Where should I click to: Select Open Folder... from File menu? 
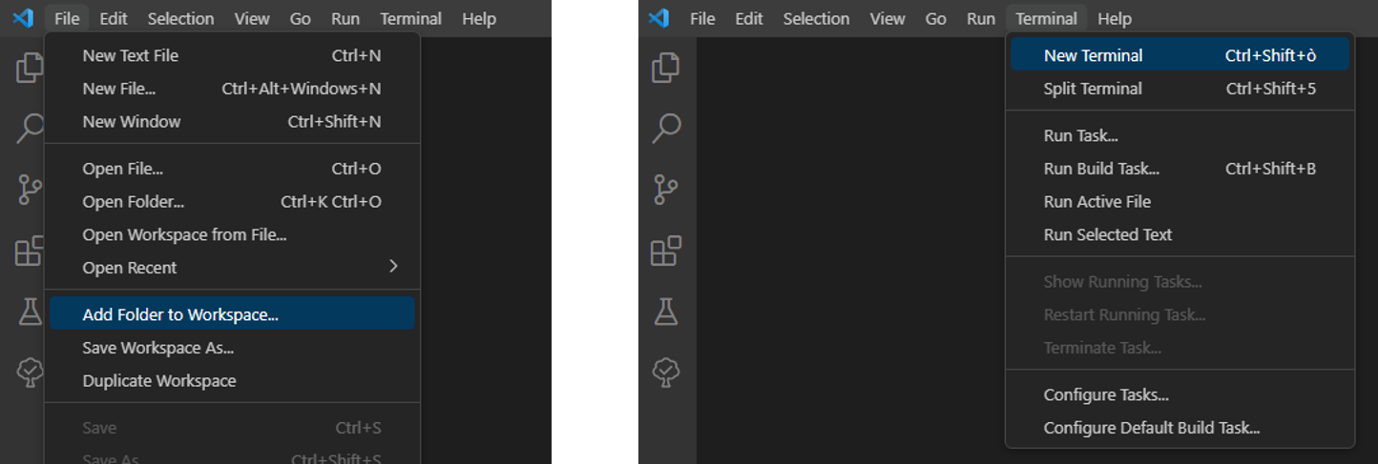click(x=134, y=202)
